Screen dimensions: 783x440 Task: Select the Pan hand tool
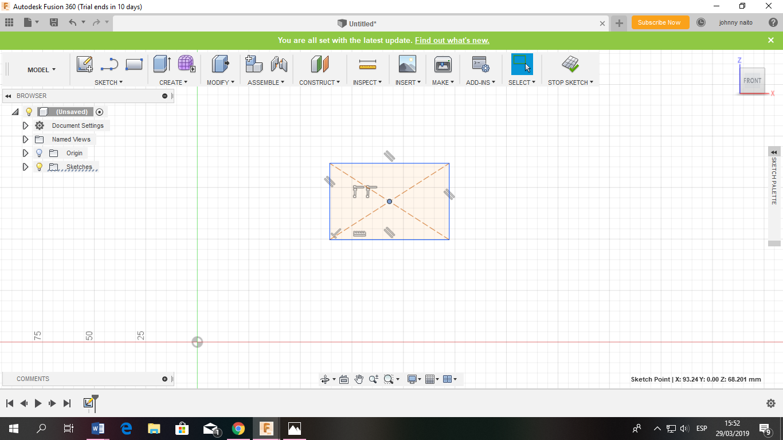pos(359,379)
